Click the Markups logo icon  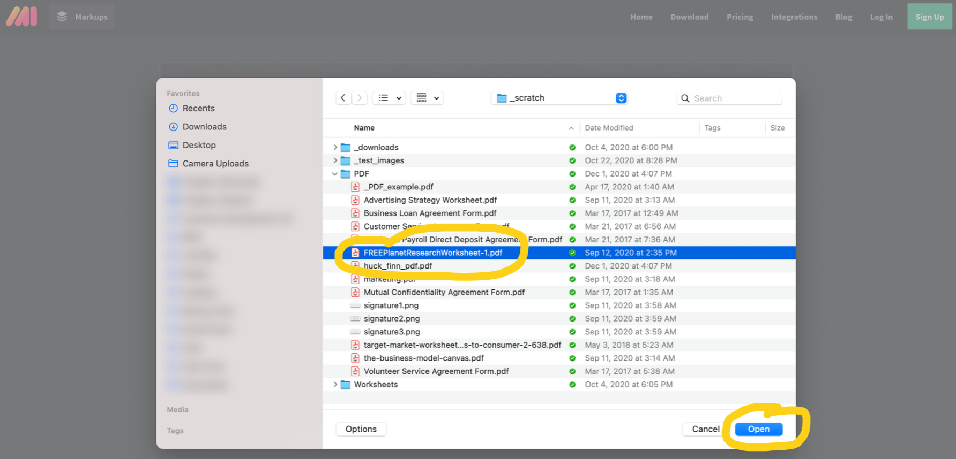tap(21, 17)
